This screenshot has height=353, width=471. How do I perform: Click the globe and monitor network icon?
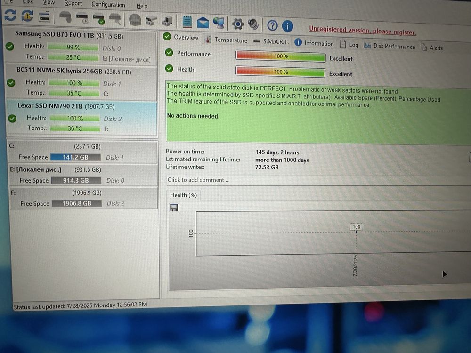[x=219, y=23]
